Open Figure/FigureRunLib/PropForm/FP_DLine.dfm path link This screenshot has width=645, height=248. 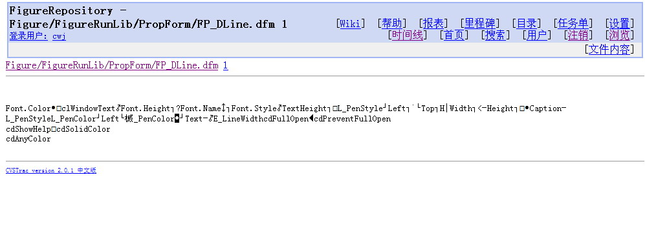click(112, 65)
